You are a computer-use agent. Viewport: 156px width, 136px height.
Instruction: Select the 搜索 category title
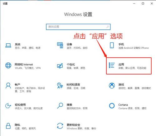(x=69, y=105)
